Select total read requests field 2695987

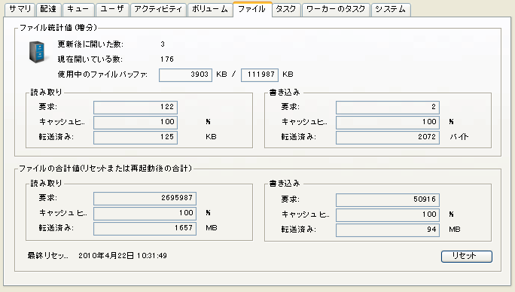click(x=145, y=199)
